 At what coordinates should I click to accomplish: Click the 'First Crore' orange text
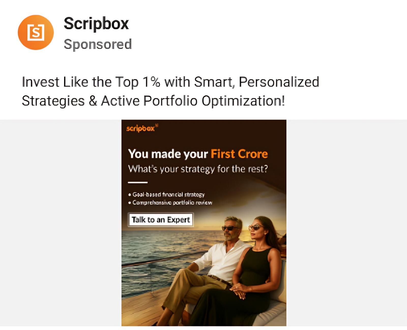tap(239, 154)
